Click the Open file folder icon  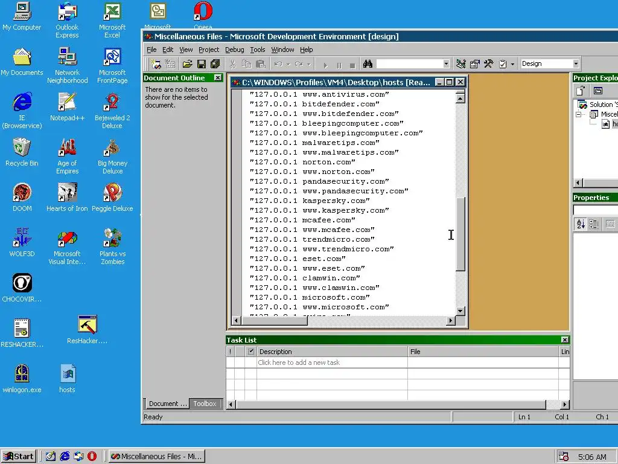point(187,64)
